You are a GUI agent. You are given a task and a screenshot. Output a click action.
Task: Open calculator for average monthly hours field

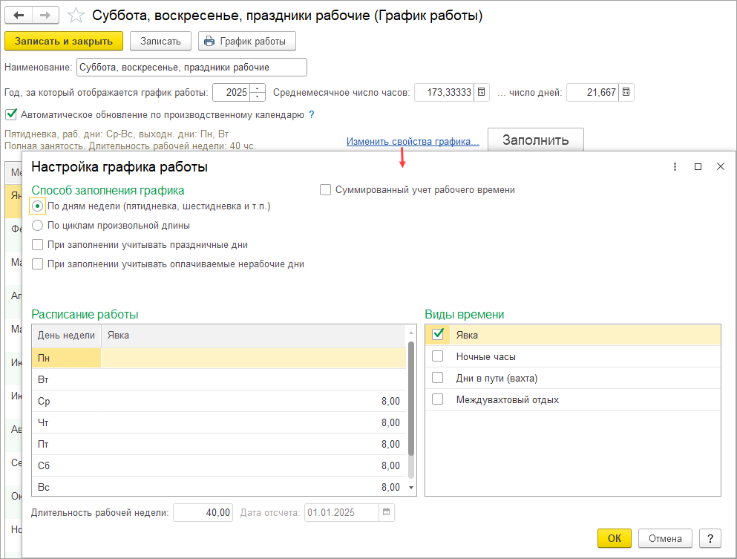[482, 93]
